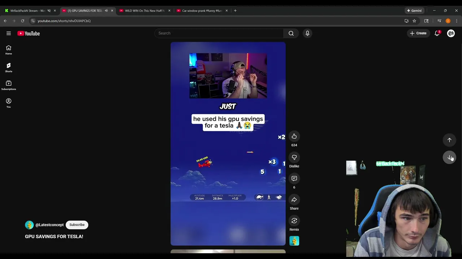The height and width of the screenshot is (259, 462).
Task: Share this short
Action: (294, 200)
